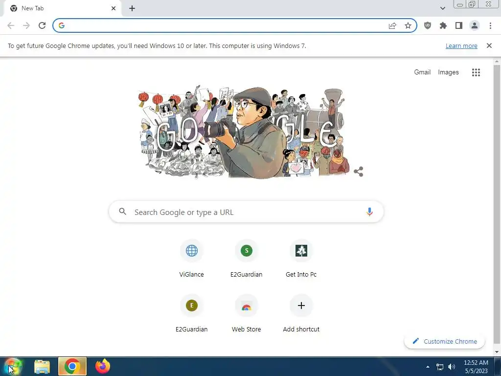Open the network tray icon
Viewport: 501px width, 376px height.
(440, 367)
